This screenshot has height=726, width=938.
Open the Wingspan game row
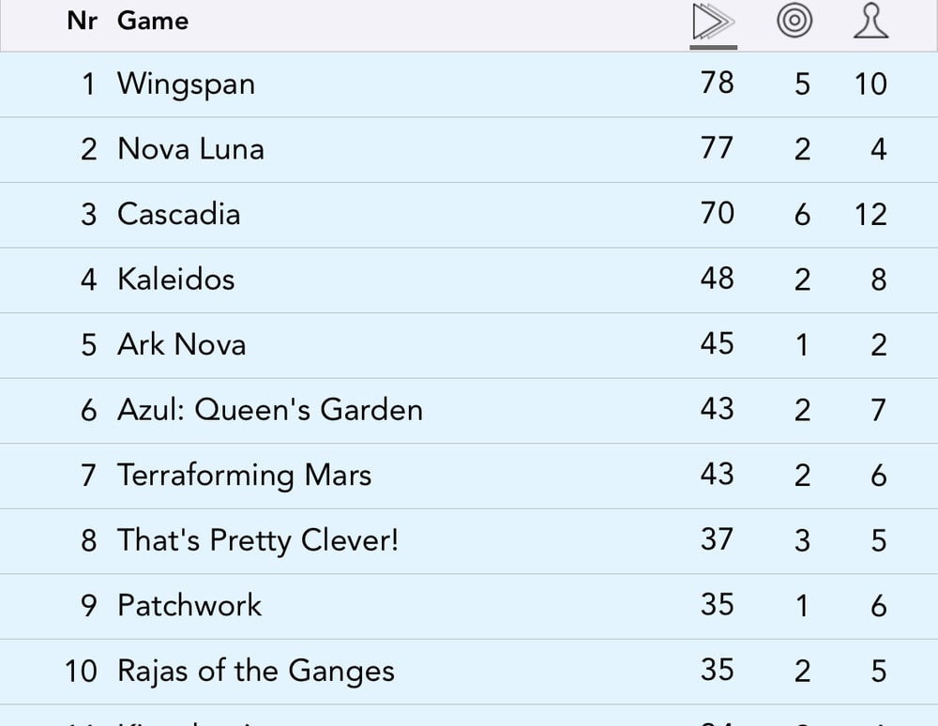(186, 83)
